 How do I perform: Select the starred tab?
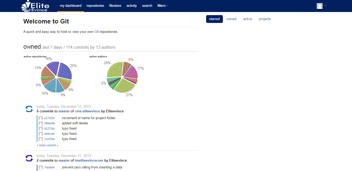pos(214,19)
